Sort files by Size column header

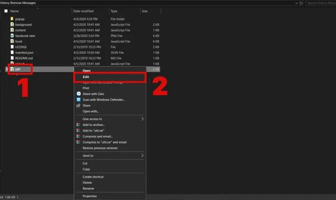click(x=145, y=11)
